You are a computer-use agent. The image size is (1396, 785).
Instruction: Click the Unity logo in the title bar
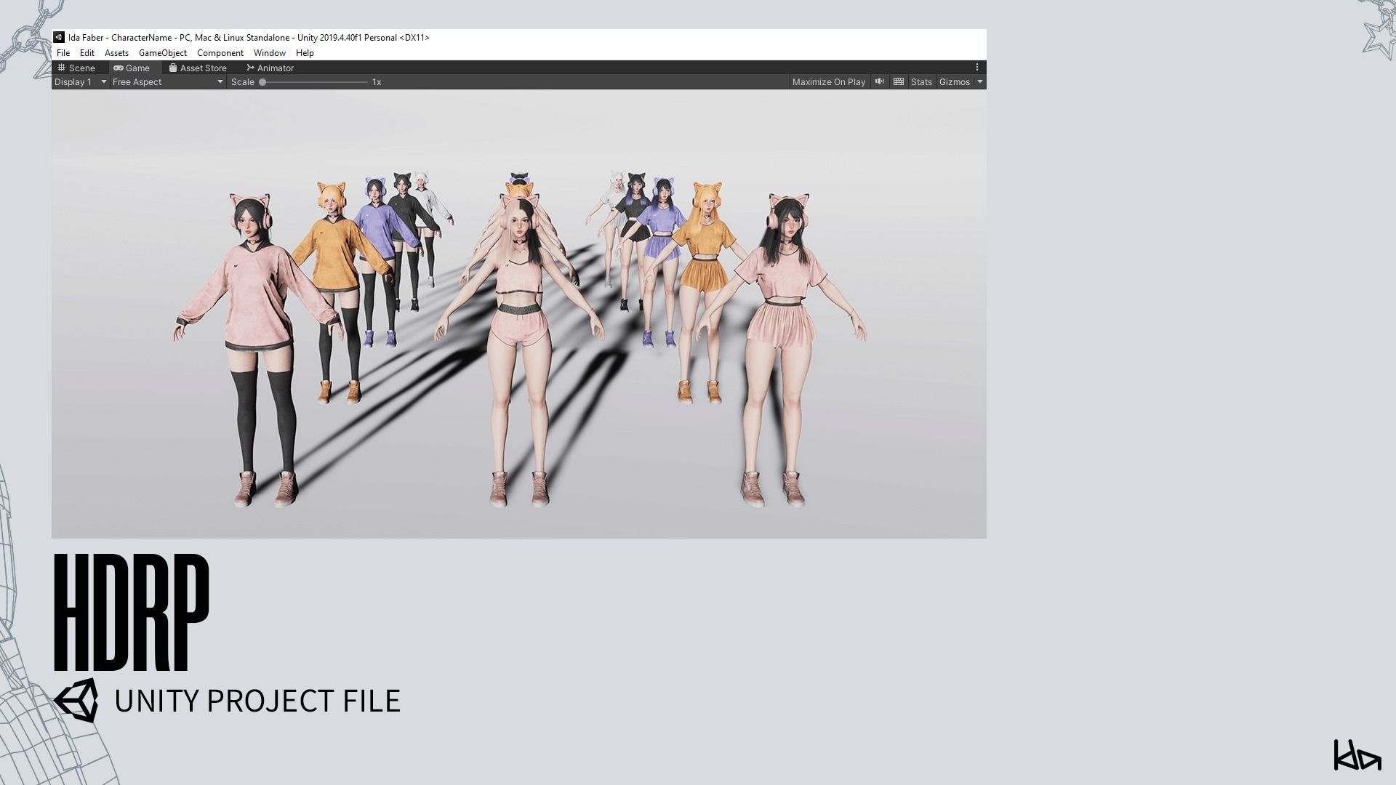59,38
